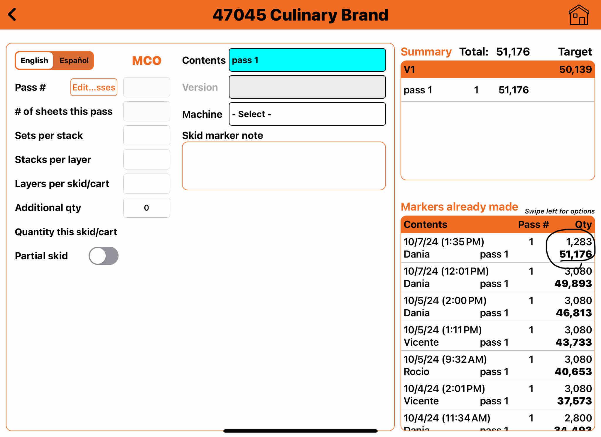601x437 pixels.
Task: Tap the Contents pass 1 field
Action: pyautogui.click(x=307, y=60)
